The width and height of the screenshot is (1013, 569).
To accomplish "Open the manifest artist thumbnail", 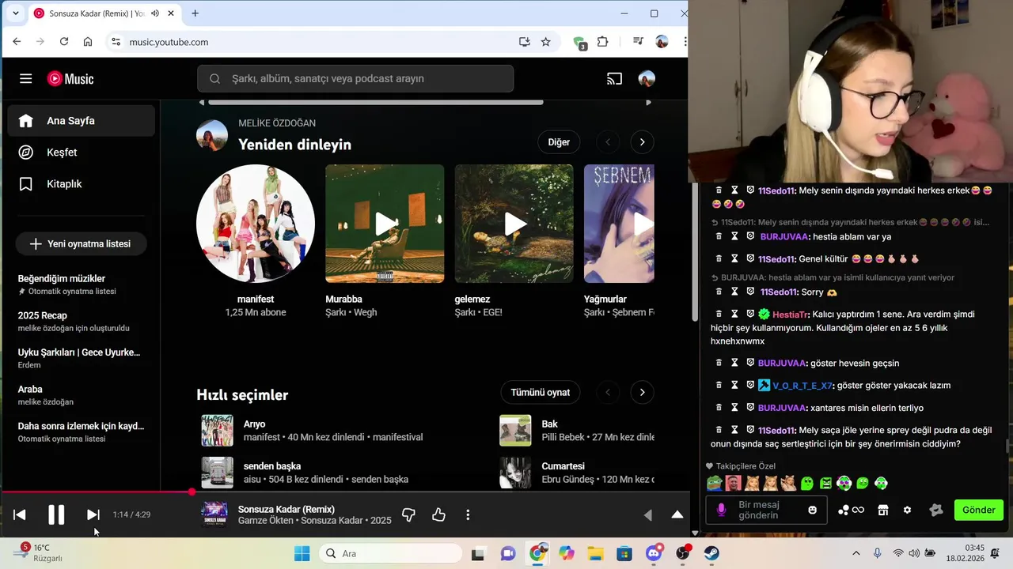I will (x=256, y=224).
